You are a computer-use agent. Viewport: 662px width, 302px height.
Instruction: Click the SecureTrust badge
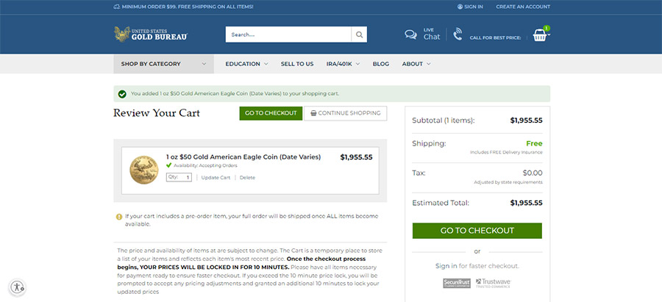[x=456, y=283]
